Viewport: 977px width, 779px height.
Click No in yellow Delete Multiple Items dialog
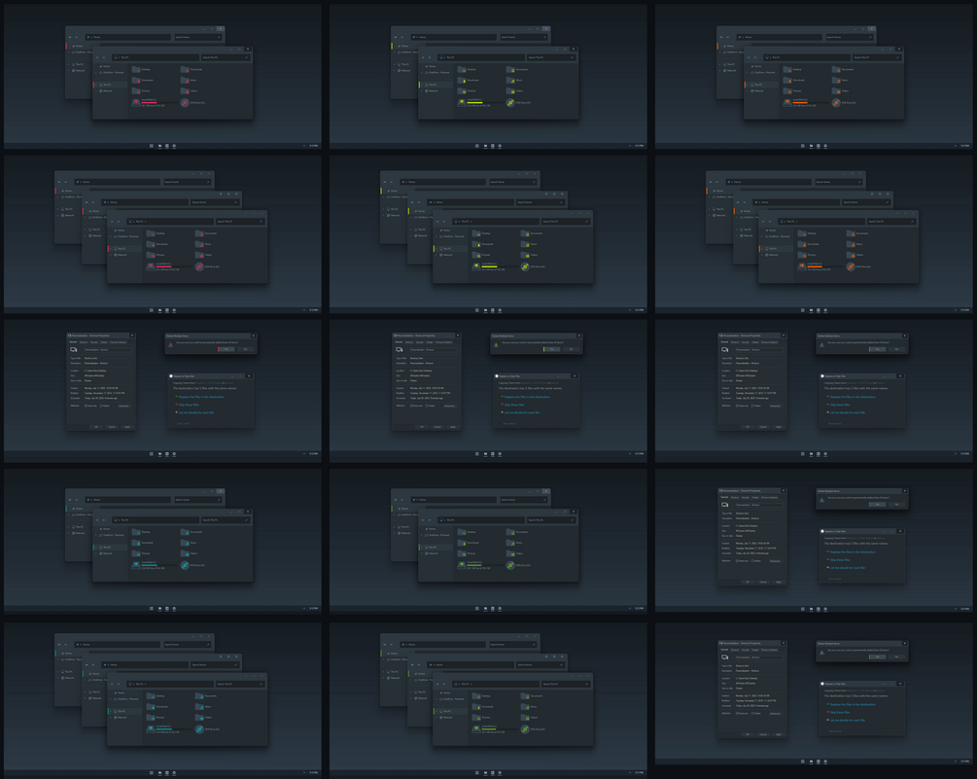(x=572, y=349)
